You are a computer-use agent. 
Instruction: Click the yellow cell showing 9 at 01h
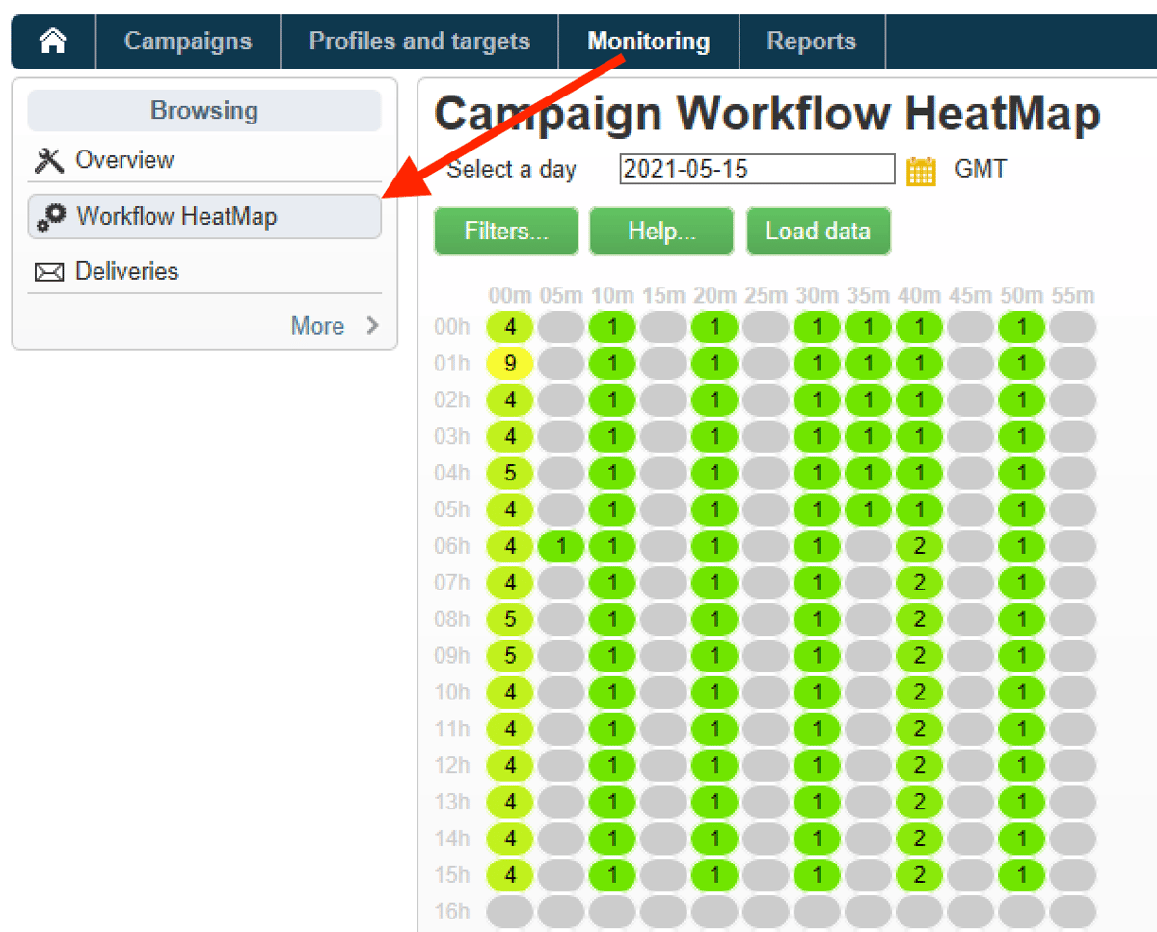click(x=509, y=363)
